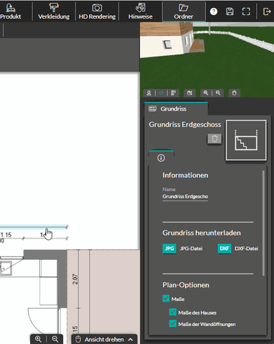274x344 pixels.
Task: Zoom in on the 3D preview
Action: tap(206, 93)
